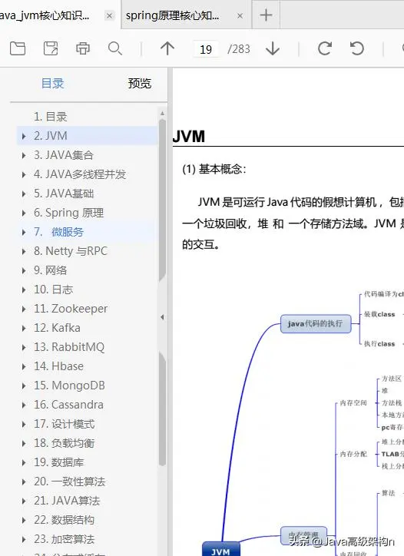The height and width of the screenshot is (556, 404).
Task: Rotate page clockwise icon
Action: tap(325, 48)
